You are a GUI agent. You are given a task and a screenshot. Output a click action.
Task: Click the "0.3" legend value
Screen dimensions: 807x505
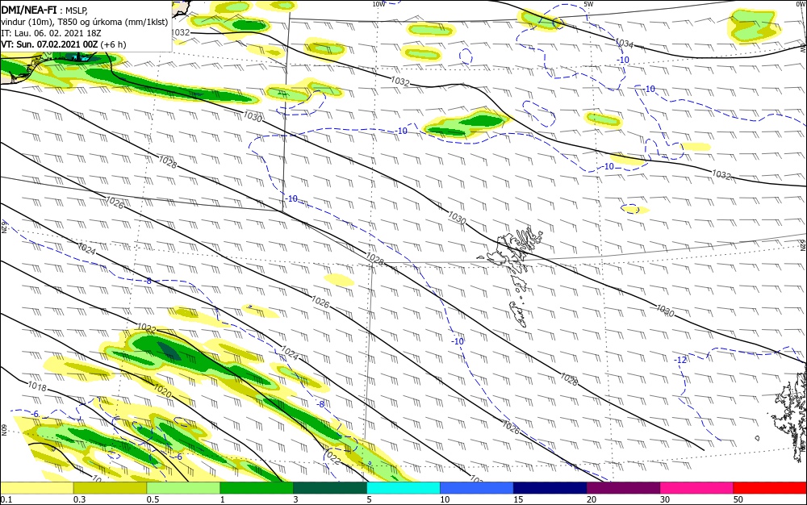(79, 499)
